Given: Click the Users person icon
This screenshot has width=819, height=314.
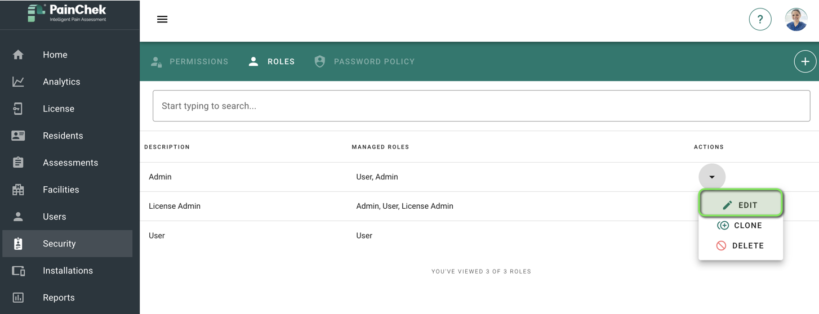Looking at the screenshot, I should coord(18,217).
